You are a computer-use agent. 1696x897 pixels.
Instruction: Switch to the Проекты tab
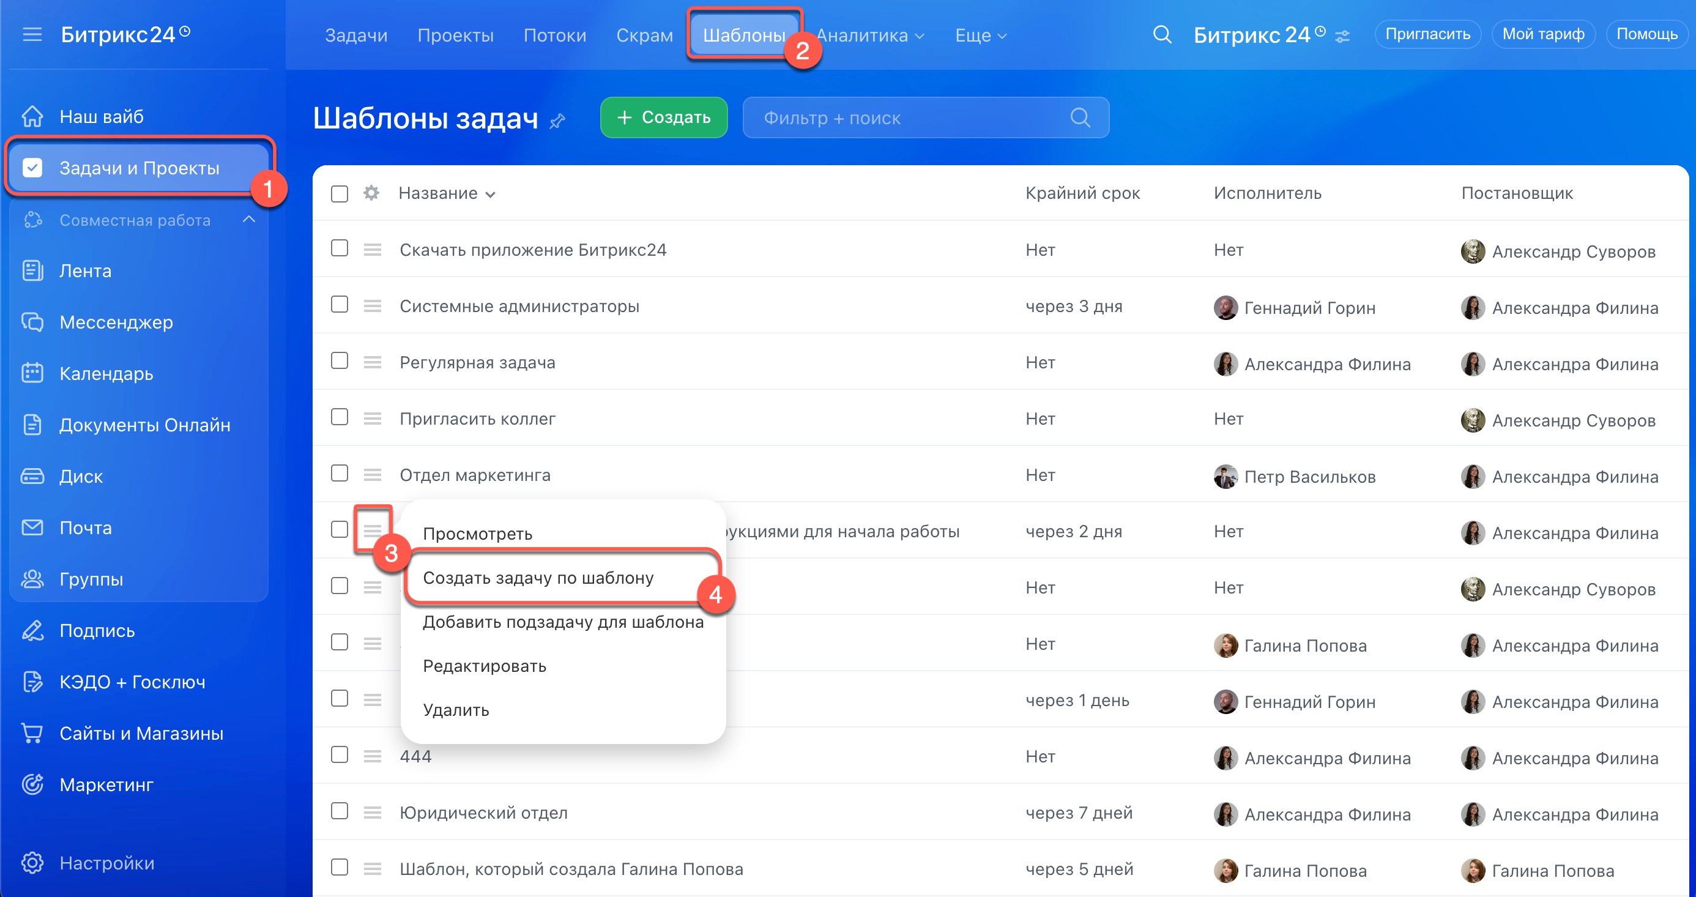pos(455,35)
